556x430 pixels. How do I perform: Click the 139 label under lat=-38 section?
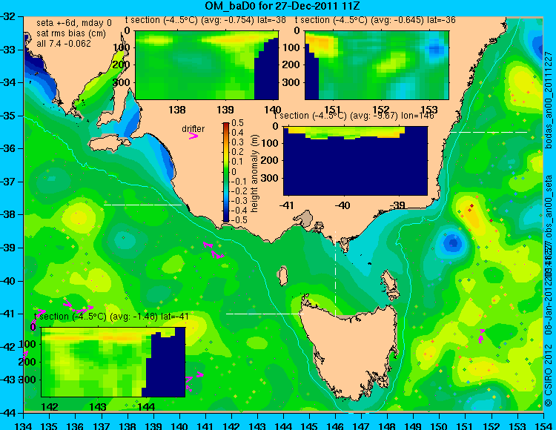(225, 110)
